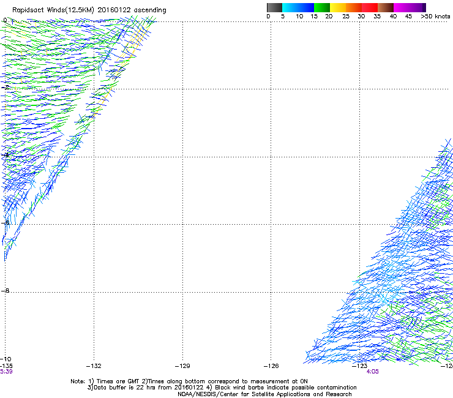The height and width of the screenshot is (398, 453).
Task: Click the magenta 40-45 knots color segment
Action: pyautogui.click(x=402, y=7)
